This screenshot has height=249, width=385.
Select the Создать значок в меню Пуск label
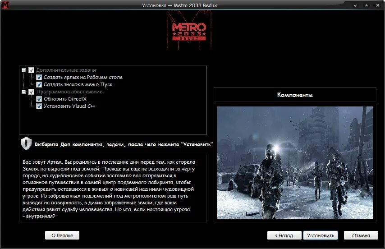pos(78,85)
